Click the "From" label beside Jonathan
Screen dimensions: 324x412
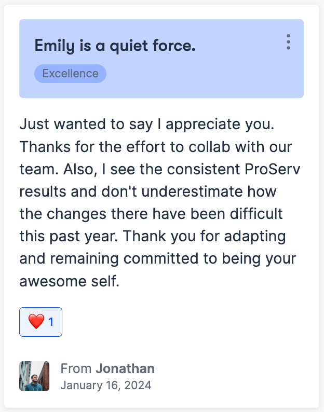[x=76, y=369]
